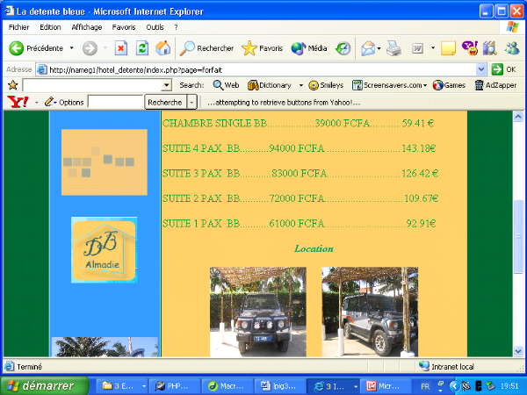Open the search toolbar combo box dropdown
The width and height of the screenshot is (527, 395).
(167, 85)
